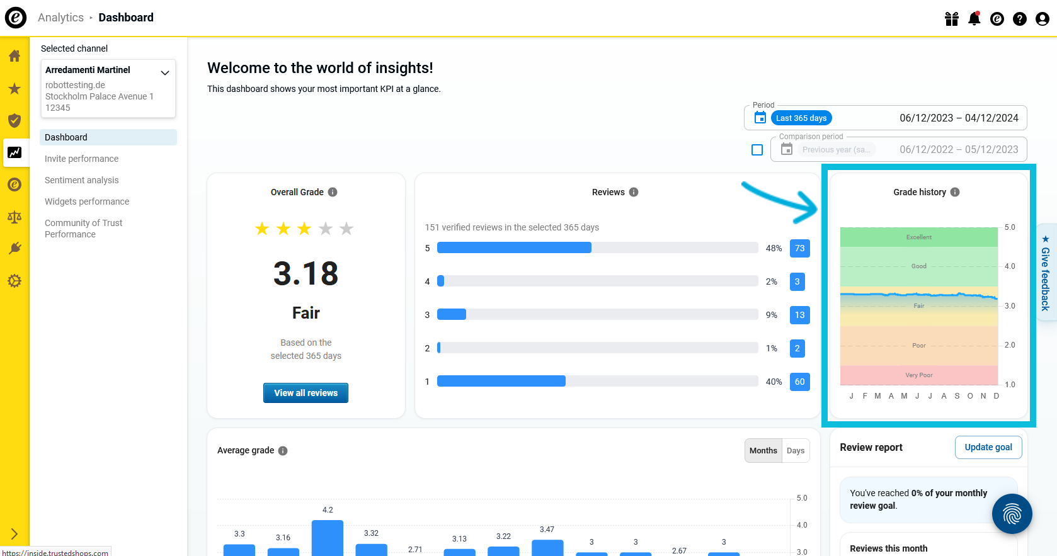The image size is (1057, 556).
Task: Expand the sidebar with the chevron arrow
Action: click(14, 534)
